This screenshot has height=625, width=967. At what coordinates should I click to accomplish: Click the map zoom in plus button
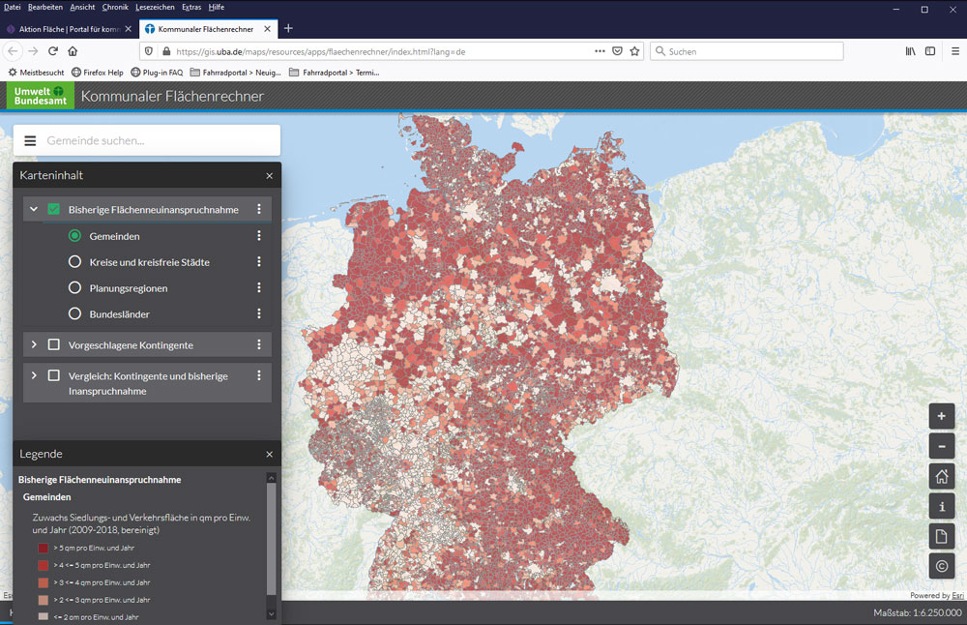[x=941, y=416]
